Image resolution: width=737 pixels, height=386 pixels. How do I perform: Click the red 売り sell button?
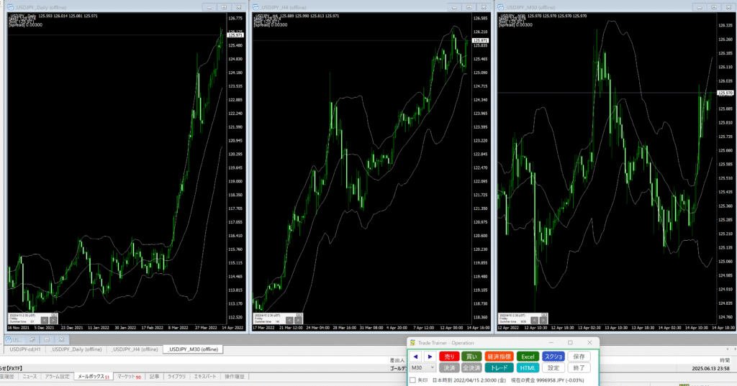[x=449, y=357]
